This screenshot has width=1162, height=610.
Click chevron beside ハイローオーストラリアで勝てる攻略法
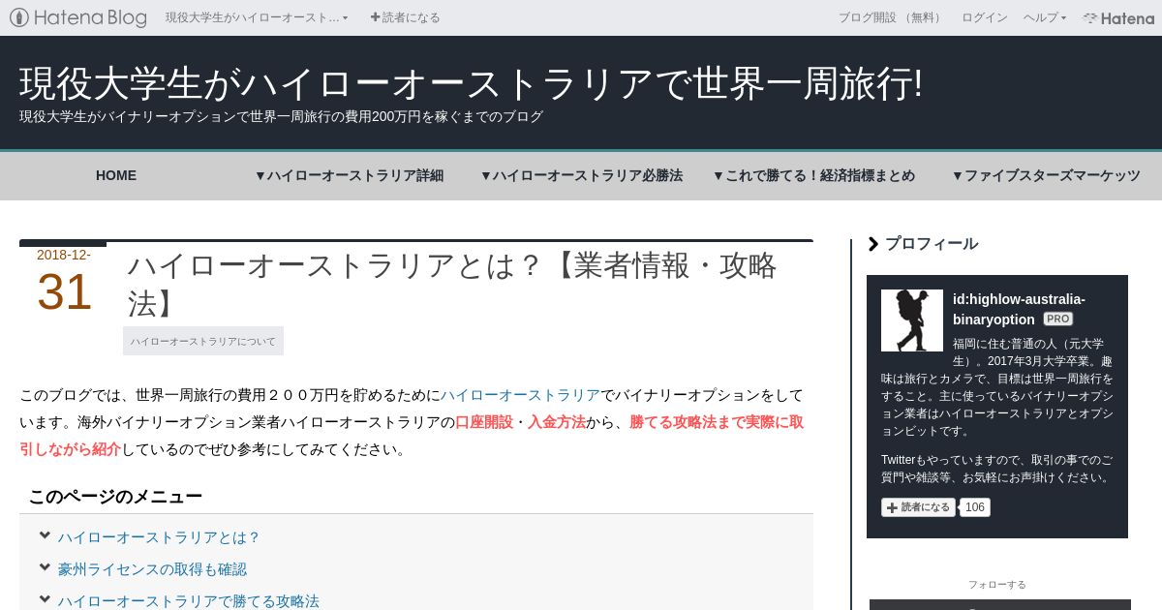pos(45,599)
